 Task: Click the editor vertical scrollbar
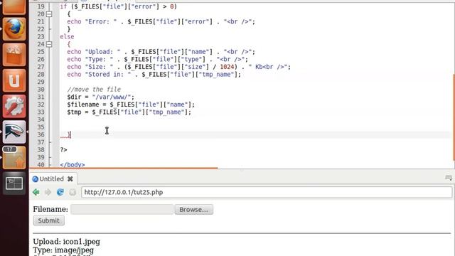click(x=454, y=117)
